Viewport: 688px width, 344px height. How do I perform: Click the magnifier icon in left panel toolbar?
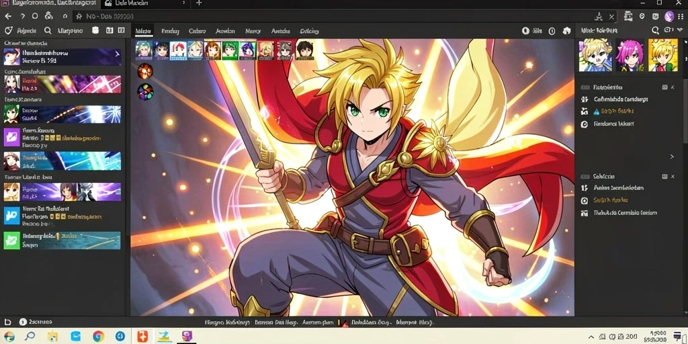point(48,31)
